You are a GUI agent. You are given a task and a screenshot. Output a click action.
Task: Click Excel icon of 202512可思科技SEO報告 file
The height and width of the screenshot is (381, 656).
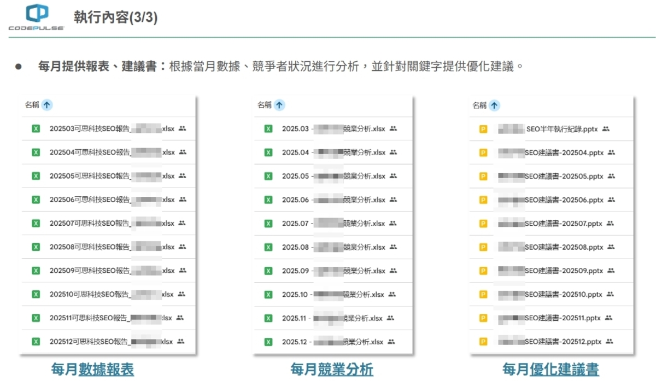click(36, 342)
